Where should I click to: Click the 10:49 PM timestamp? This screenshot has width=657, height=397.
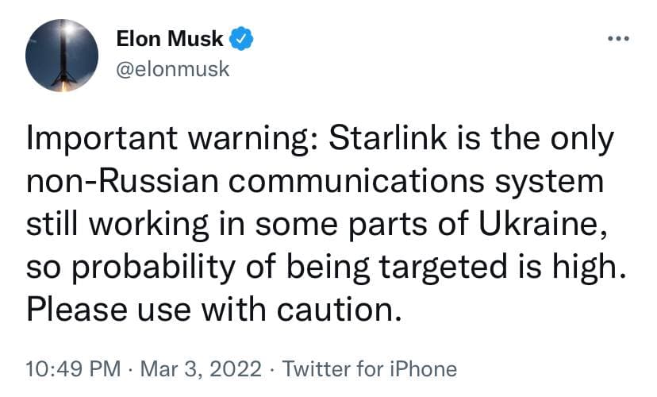pos(73,369)
